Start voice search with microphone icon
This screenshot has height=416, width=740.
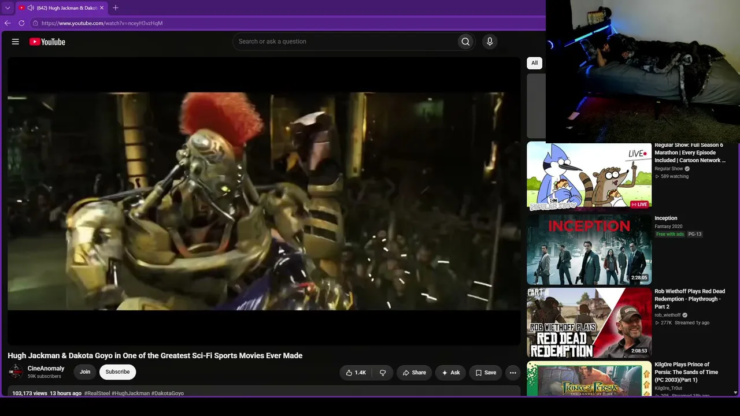click(490, 42)
